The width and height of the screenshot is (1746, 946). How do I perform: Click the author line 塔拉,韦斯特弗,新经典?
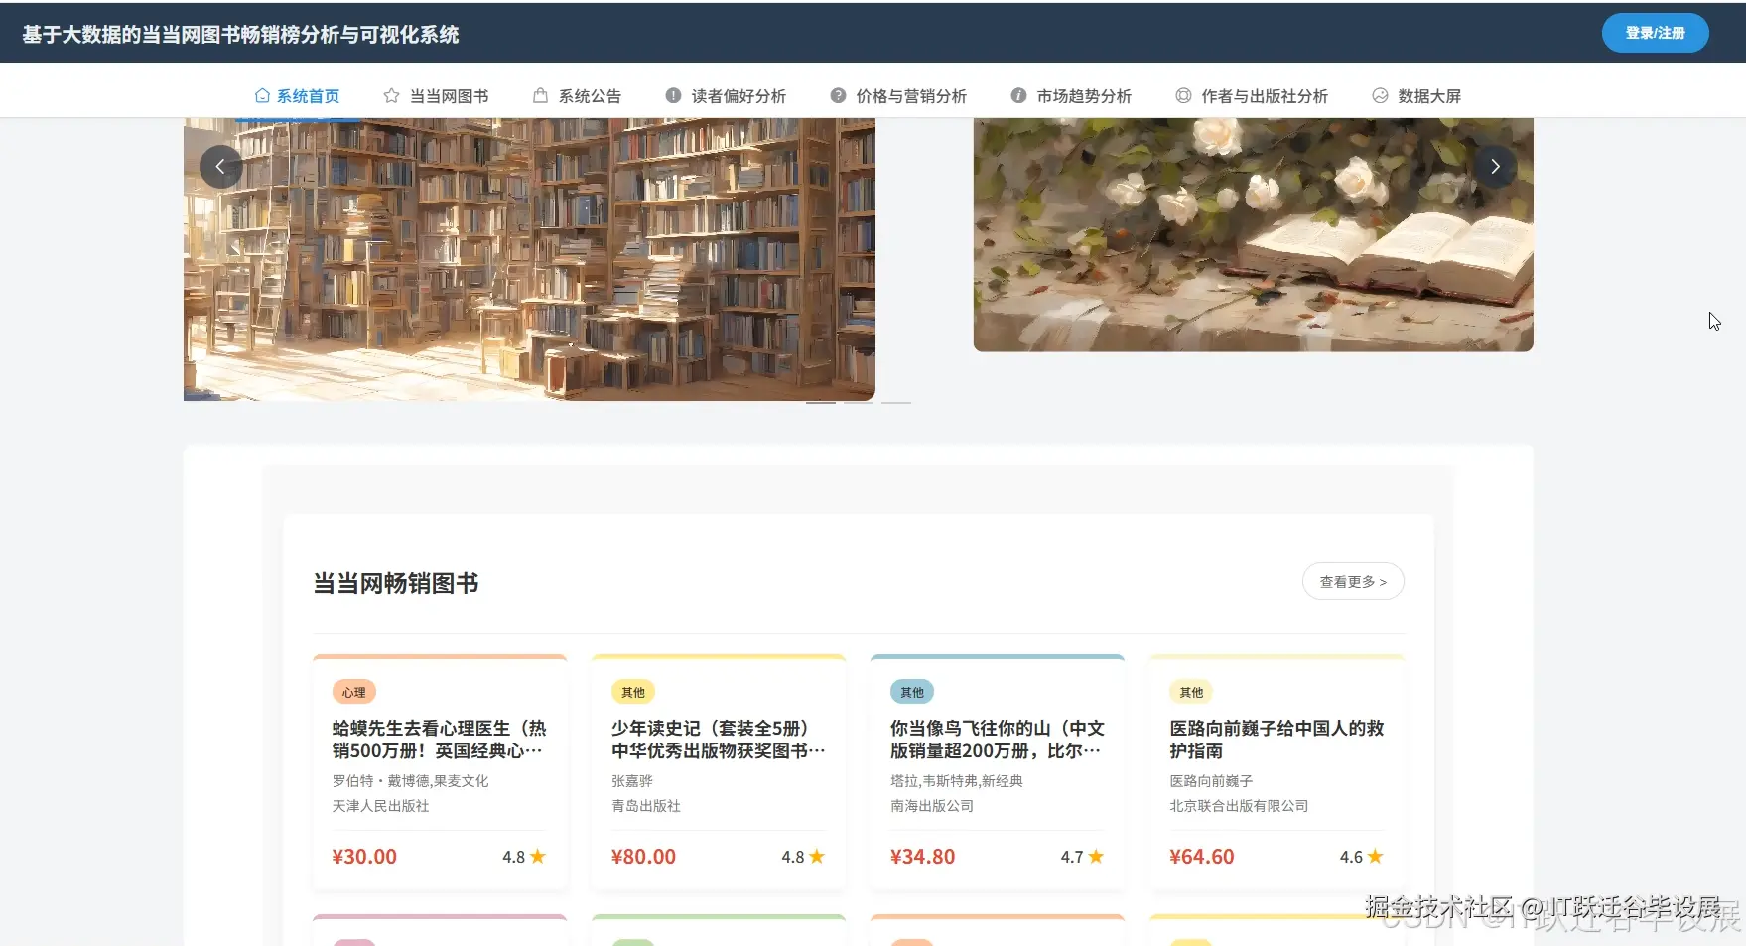tap(957, 781)
